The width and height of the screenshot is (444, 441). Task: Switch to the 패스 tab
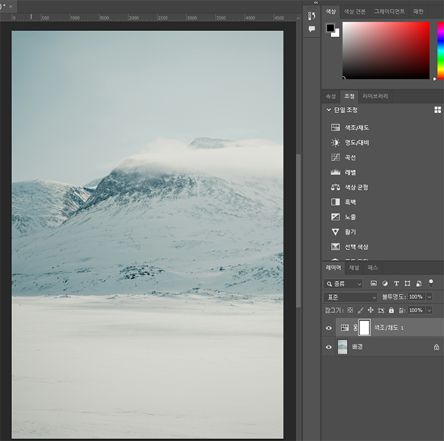[372, 268]
